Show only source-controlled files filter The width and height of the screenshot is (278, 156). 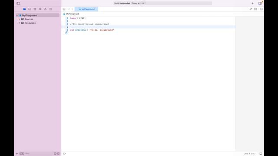pos(58,153)
